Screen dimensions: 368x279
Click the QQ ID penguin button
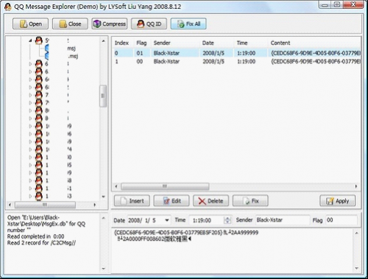[x=149, y=24]
